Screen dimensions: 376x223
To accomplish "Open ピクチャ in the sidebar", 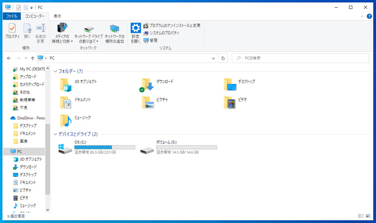I will [x=22, y=190].
